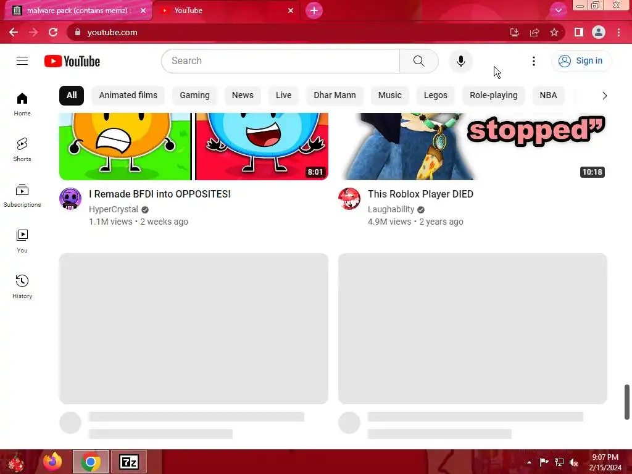Click title 'I Remade BFDI into OPPOSITES!'
The width and height of the screenshot is (632, 474).
point(160,194)
